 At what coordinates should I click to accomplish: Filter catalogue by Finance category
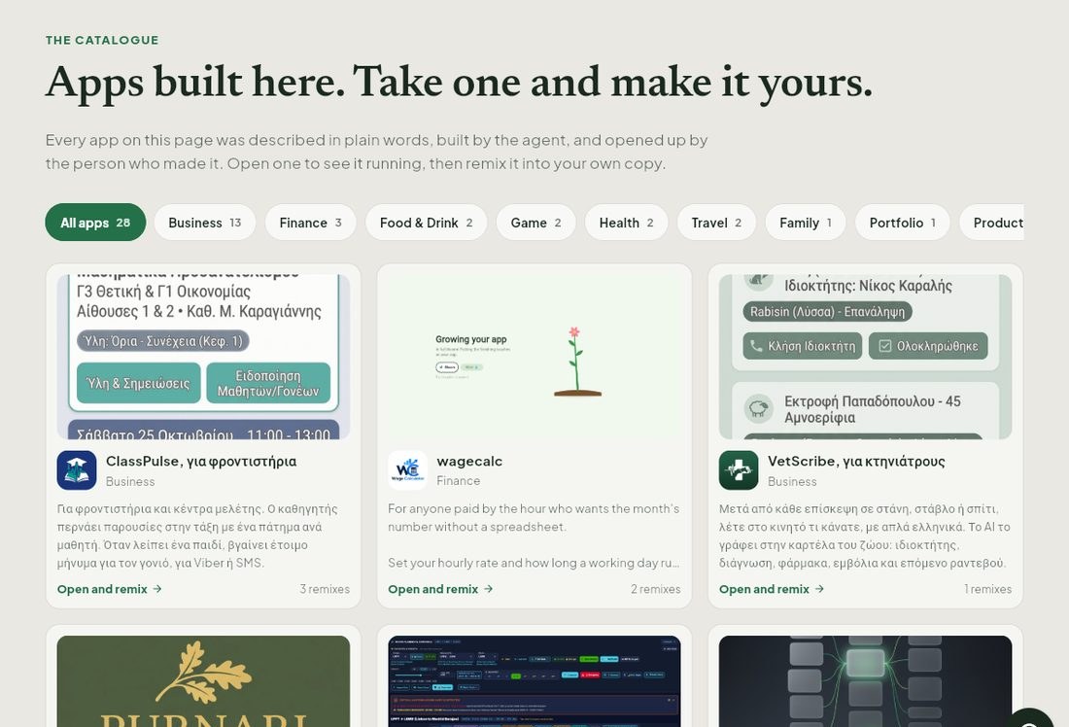pos(310,223)
